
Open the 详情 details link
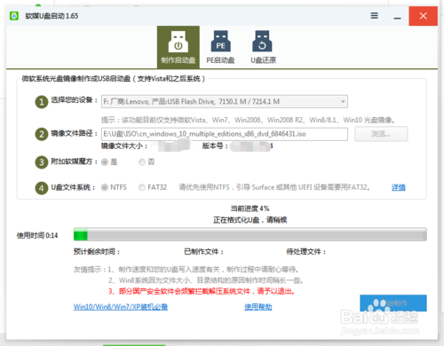pyautogui.click(x=399, y=187)
